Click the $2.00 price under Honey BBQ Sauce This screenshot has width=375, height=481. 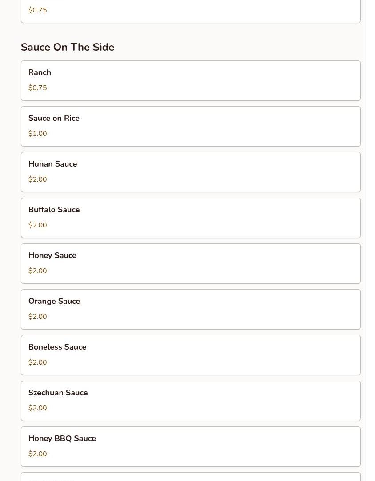(37, 454)
